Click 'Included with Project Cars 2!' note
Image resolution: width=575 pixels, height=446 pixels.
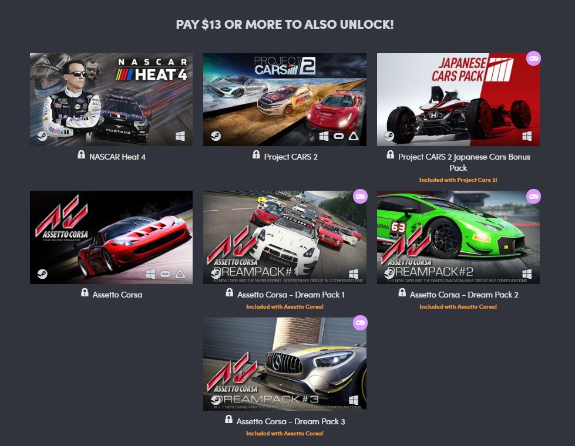pos(458,180)
